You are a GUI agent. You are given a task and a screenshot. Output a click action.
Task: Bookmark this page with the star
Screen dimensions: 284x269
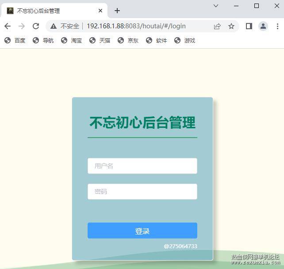(x=231, y=26)
